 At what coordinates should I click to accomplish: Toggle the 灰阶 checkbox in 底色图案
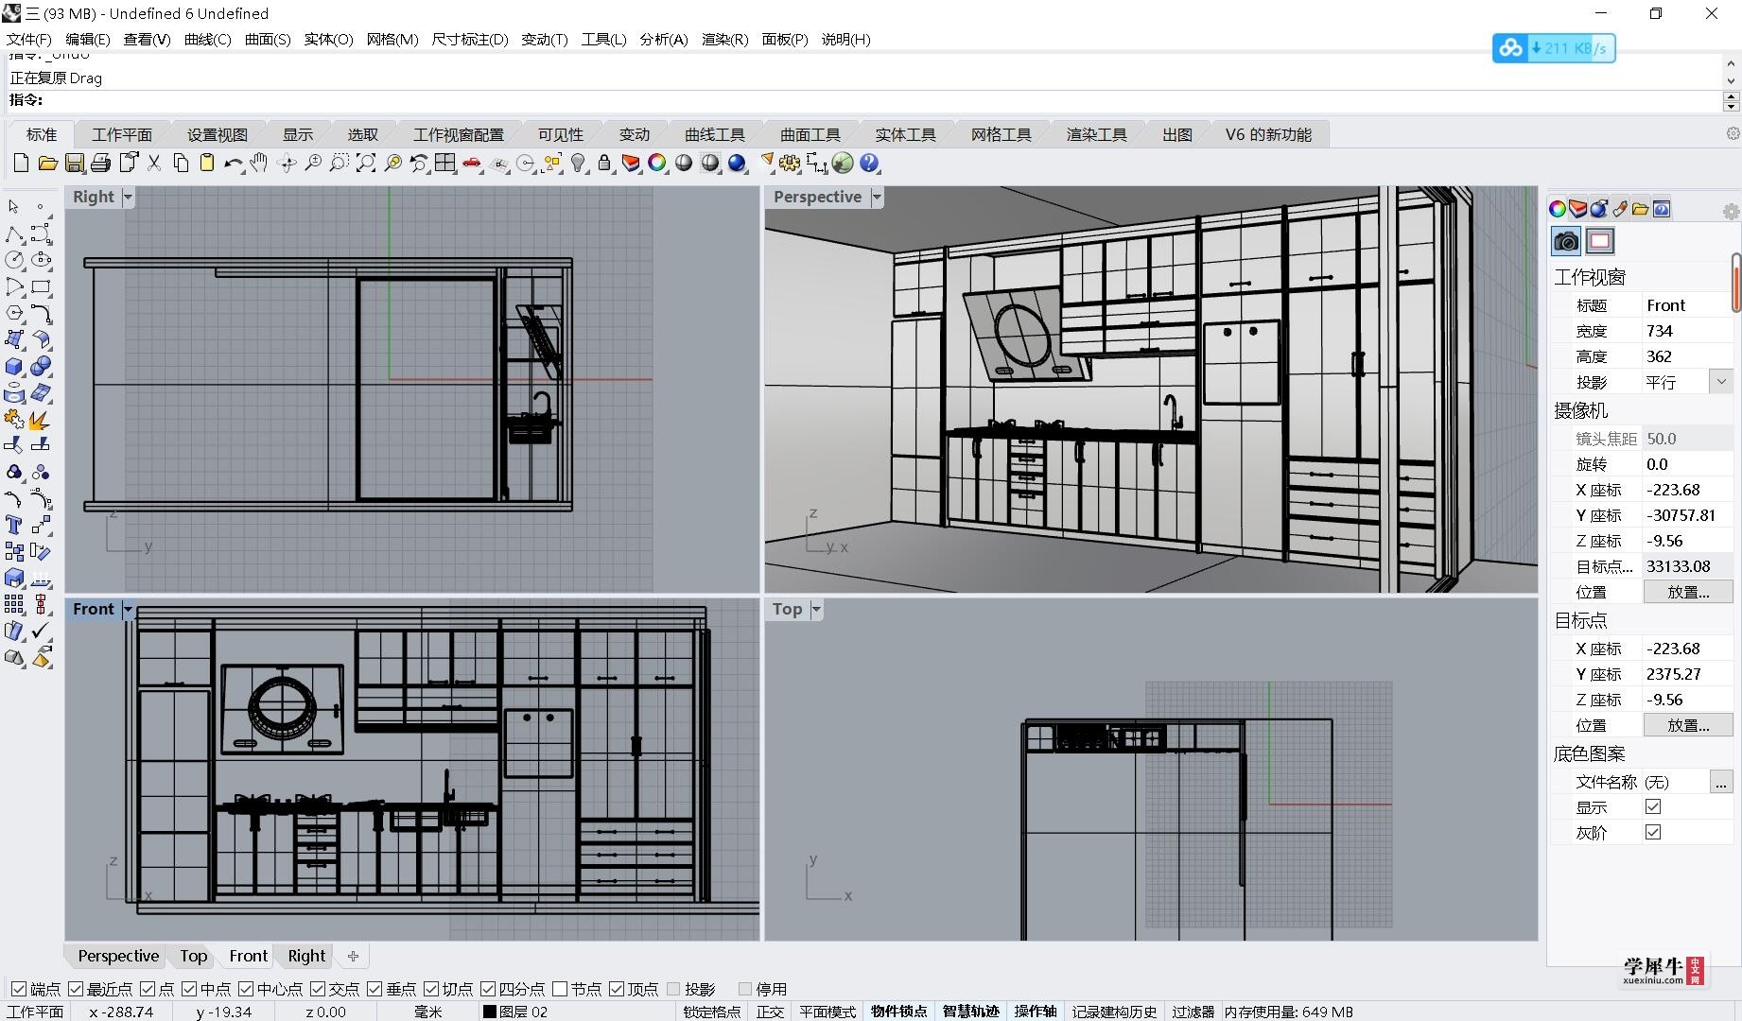tap(1653, 832)
